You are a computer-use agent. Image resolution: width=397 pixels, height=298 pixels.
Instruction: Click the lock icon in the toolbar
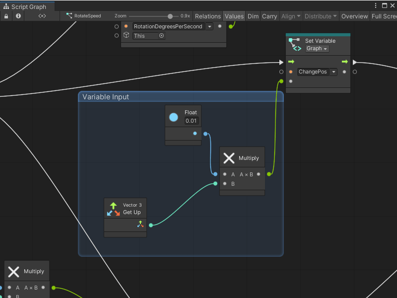coord(6,16)
